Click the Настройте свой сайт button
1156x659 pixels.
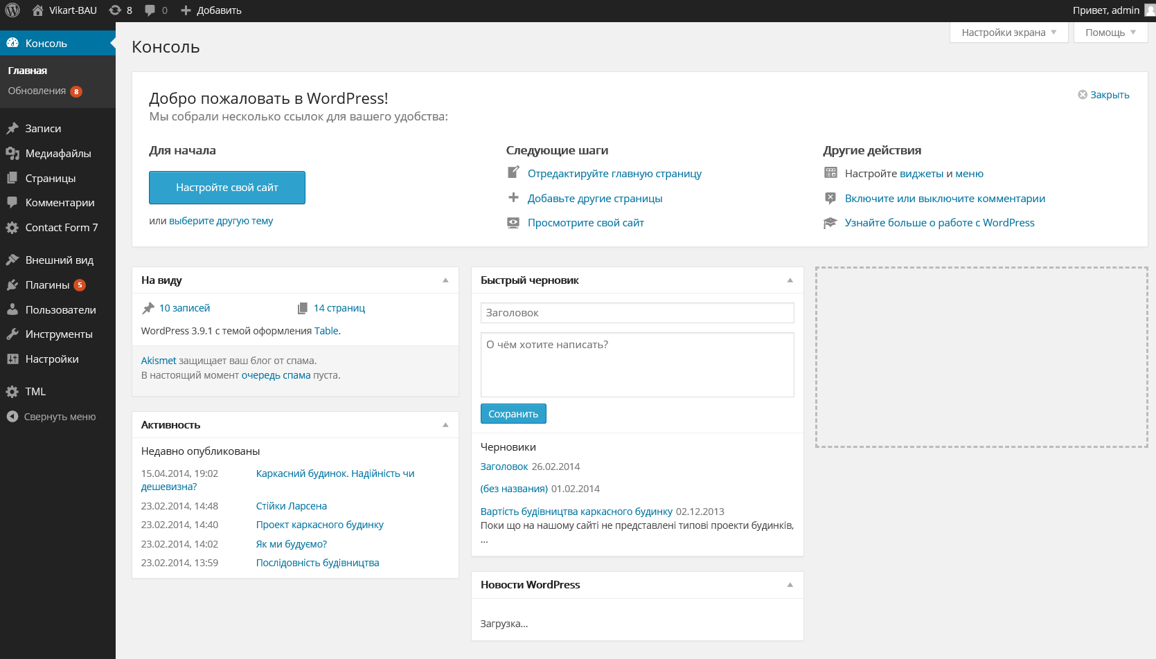[x=227, y=188]
